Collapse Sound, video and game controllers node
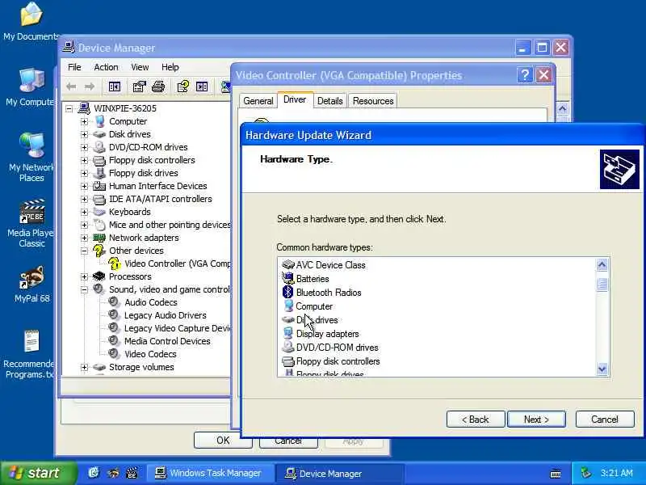The image size is (646, 485). 84,289
